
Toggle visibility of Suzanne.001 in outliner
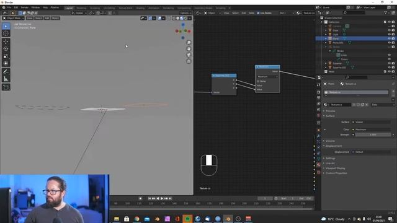[389, 68]
